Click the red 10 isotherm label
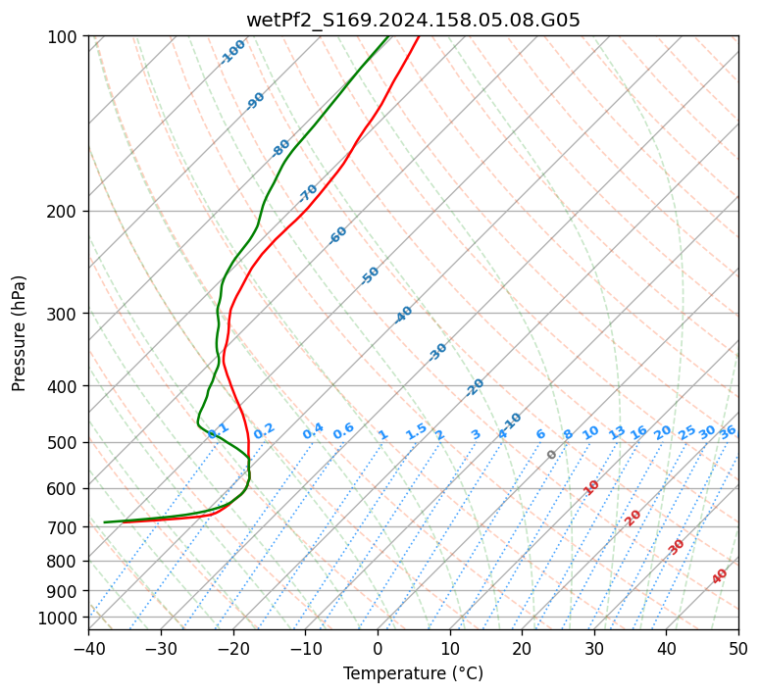The image size is (760, 694). point(590,487)
